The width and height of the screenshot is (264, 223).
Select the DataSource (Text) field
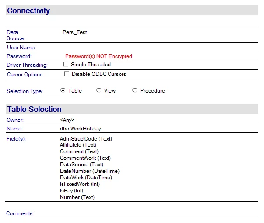coord(81,165)
